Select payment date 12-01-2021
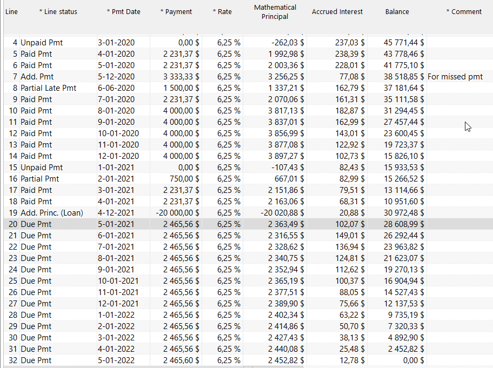 [123, 304]
